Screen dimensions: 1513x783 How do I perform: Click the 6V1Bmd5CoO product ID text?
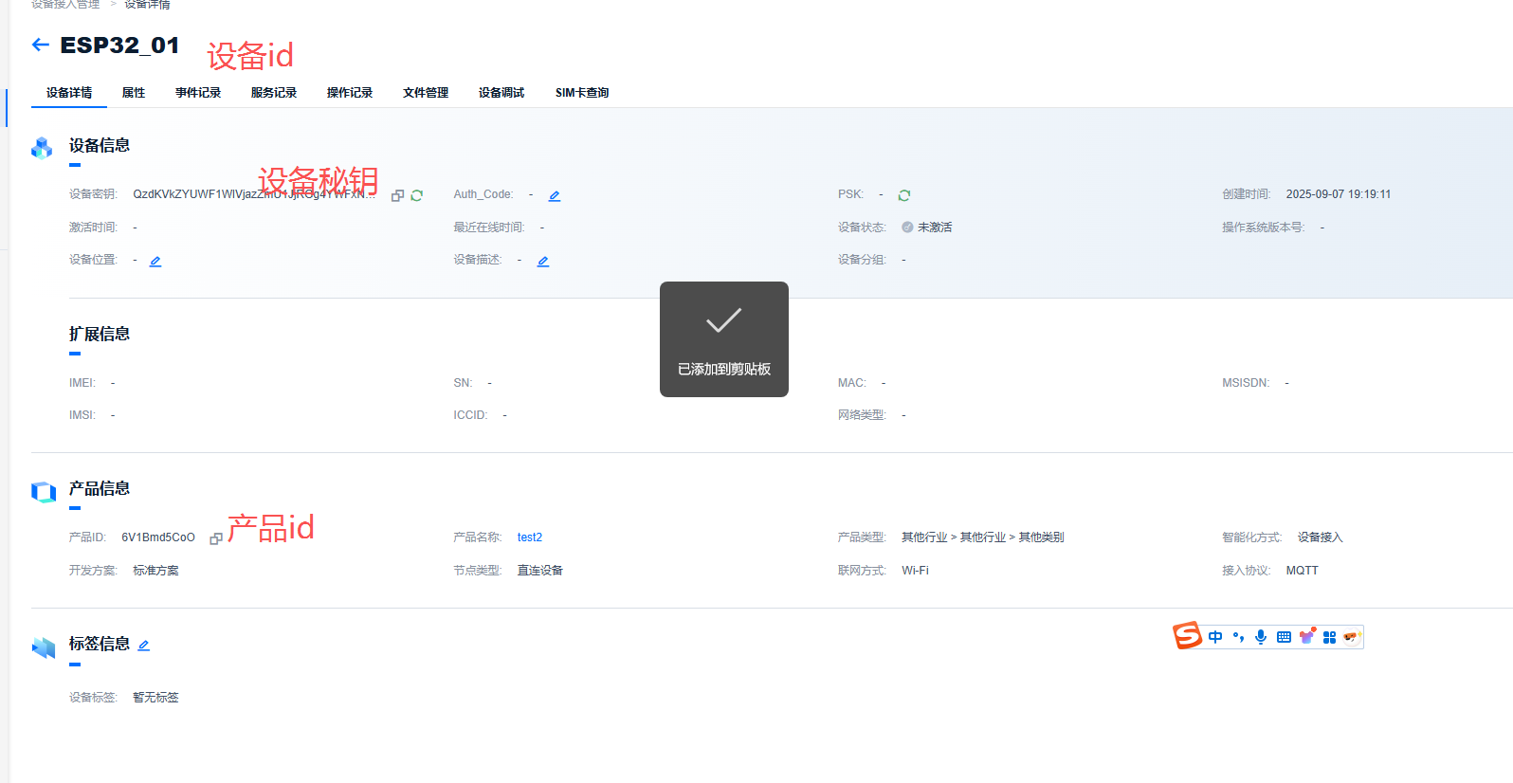(158, 537)
